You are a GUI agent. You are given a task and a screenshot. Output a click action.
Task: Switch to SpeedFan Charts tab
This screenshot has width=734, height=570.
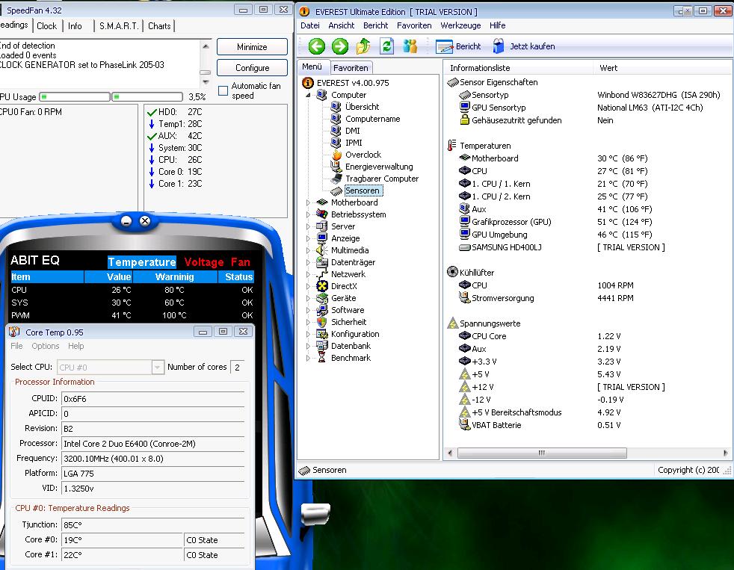pyautogui.click(x=159, y=26)
